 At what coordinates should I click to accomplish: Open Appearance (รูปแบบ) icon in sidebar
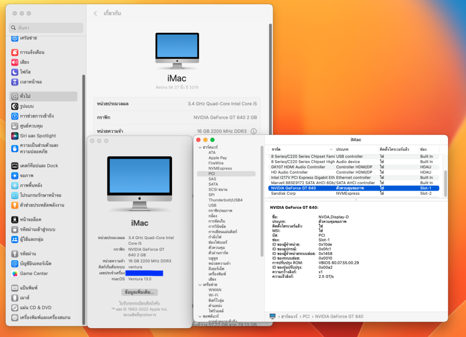point(14,106)
